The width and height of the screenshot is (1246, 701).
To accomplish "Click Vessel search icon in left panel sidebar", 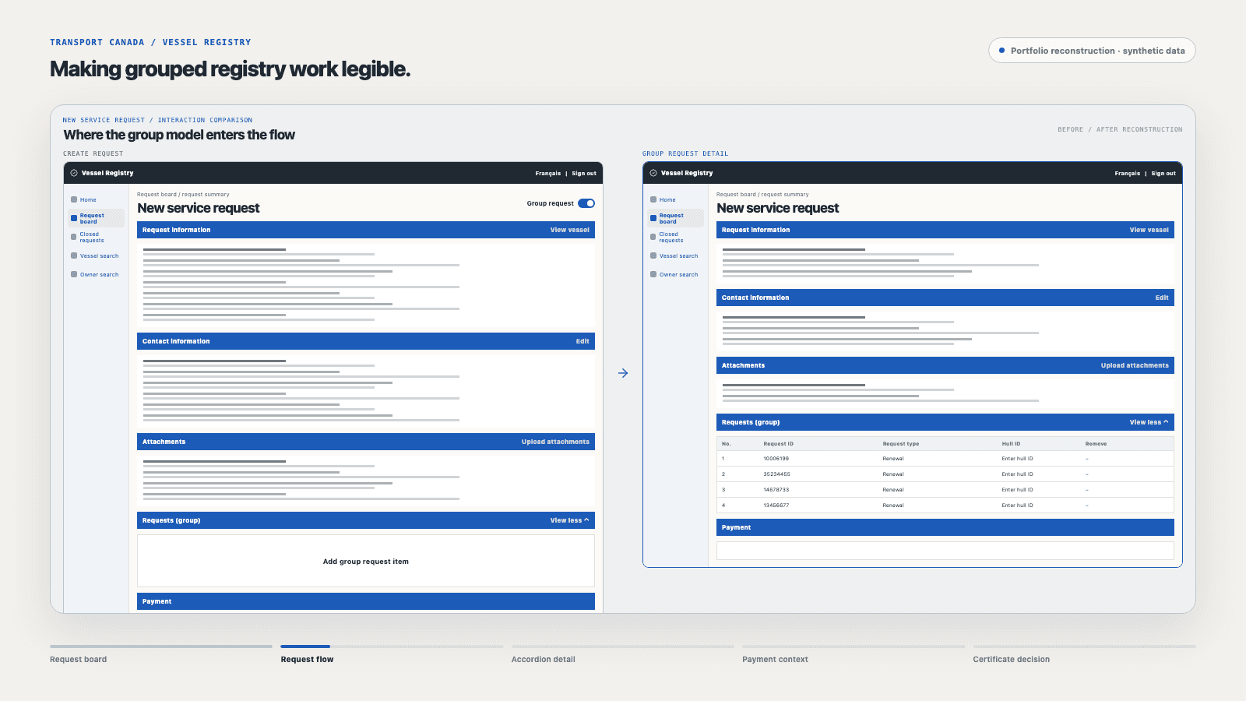I will 74,255.
